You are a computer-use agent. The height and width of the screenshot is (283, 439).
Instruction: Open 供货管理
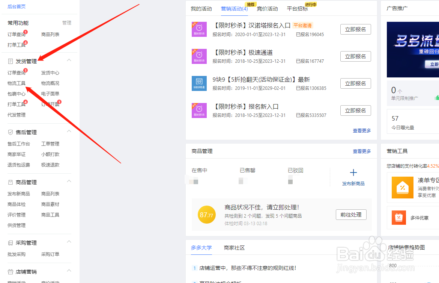pyautogui.click(x=17, y=225)
